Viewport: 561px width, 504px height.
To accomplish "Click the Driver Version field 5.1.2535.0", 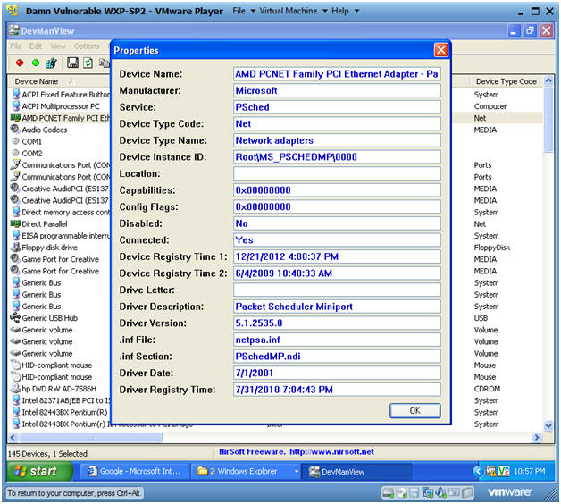I will (x=337, y=323).
